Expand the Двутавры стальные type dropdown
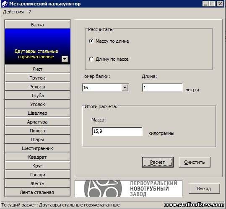 (x=65, y=59)
